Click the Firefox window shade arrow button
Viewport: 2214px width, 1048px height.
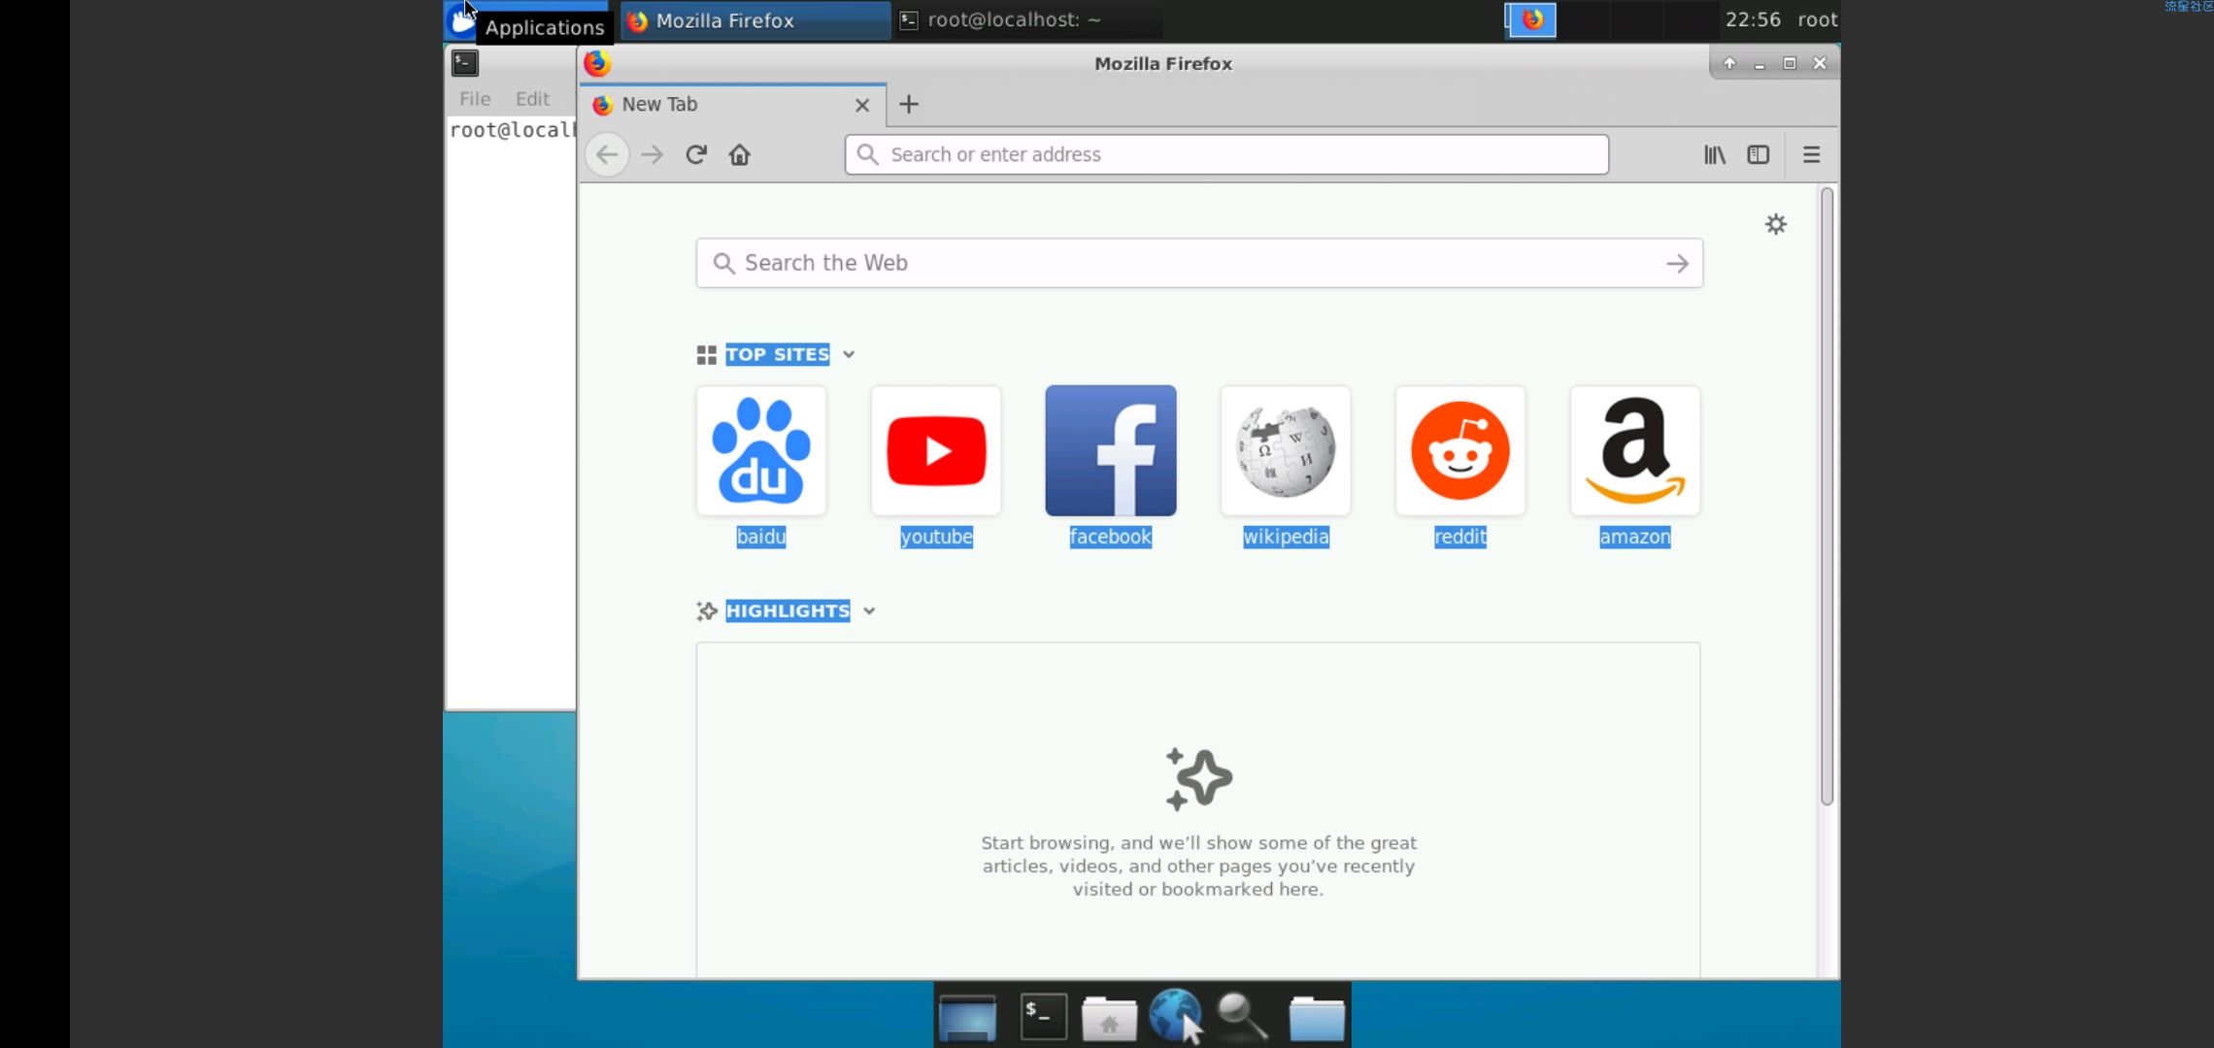coord(1729,63)
